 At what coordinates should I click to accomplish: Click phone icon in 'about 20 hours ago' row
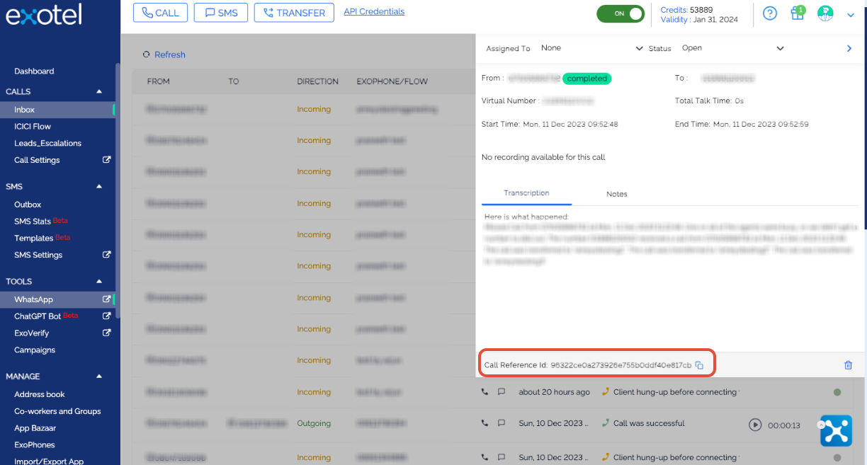tap(485, 391)
